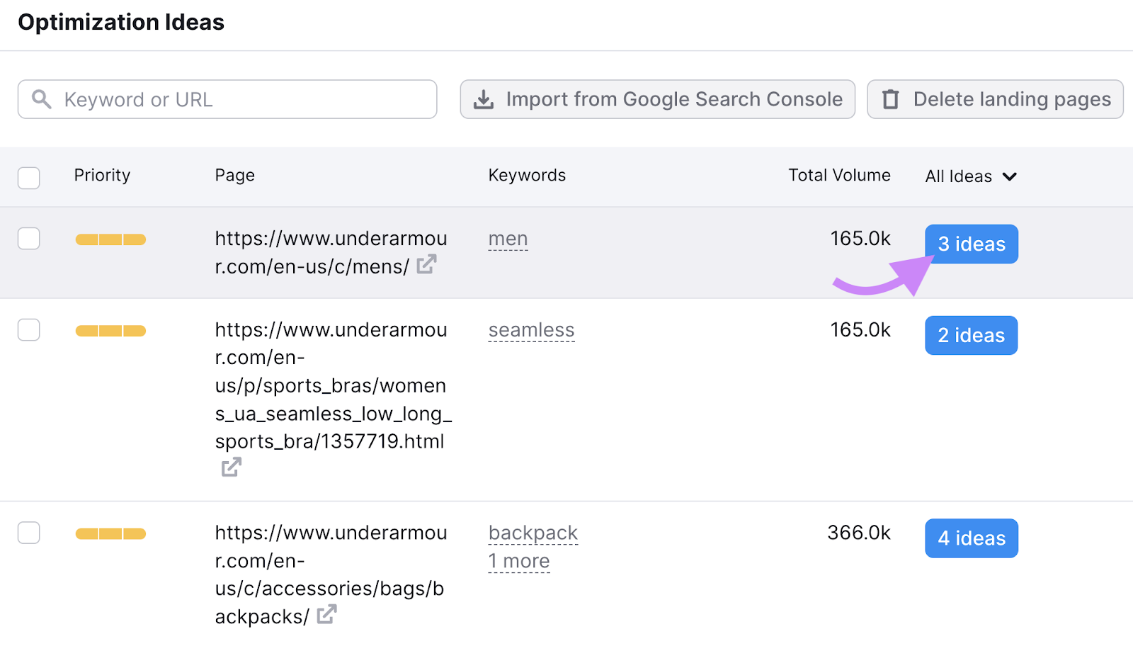Click the mens page URL
1133x646 pixels.
[331, 253]
